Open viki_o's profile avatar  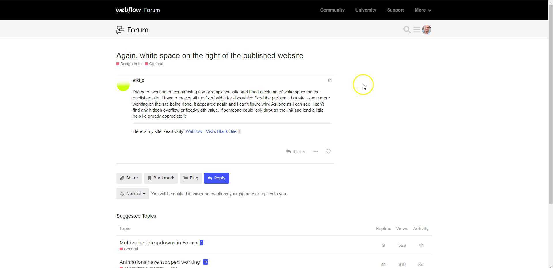(123, 85)
